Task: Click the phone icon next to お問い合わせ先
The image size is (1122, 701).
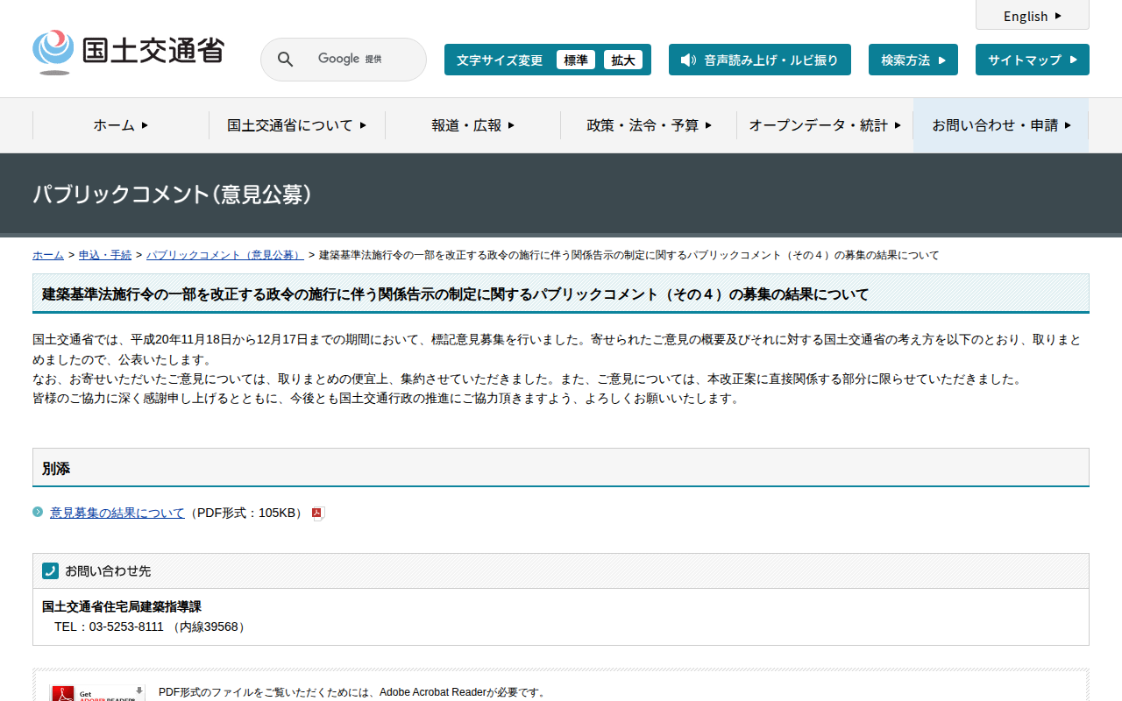Action: tap(50, 570)
